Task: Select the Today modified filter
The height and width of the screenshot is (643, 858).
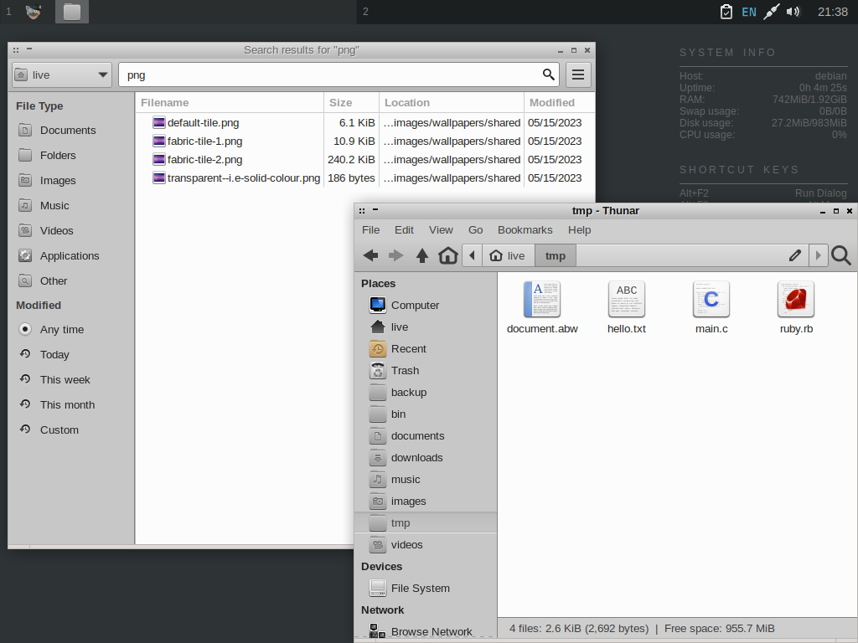Action: point(54,355)
